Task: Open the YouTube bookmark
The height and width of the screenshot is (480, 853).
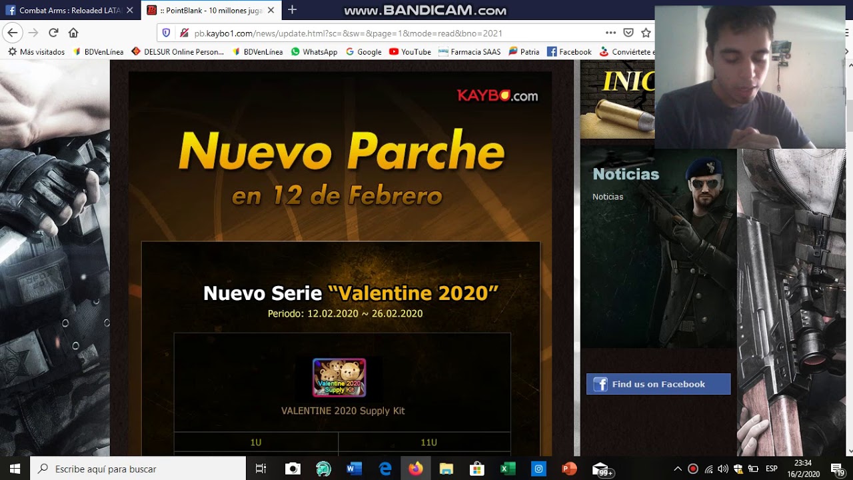Action: (410, 51)
